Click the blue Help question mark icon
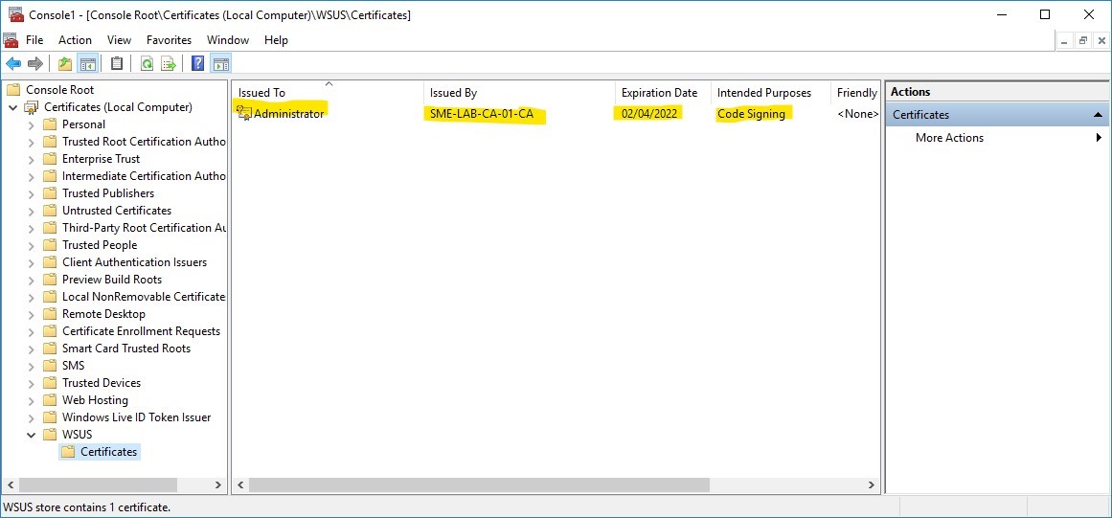Image resolution: width=1112 pixels, height=518 pixels. coord(198,64)
